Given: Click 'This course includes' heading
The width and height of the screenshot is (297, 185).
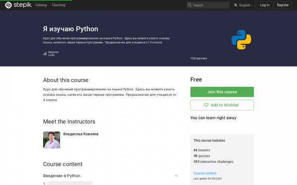Looking at the screenshot, I should (209, 141).
